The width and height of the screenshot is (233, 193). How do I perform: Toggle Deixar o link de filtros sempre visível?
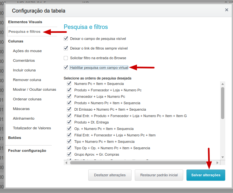click(66, 48)
